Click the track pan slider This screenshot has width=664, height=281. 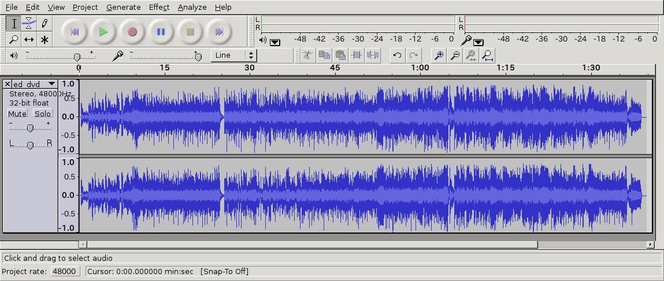point(30,144)
